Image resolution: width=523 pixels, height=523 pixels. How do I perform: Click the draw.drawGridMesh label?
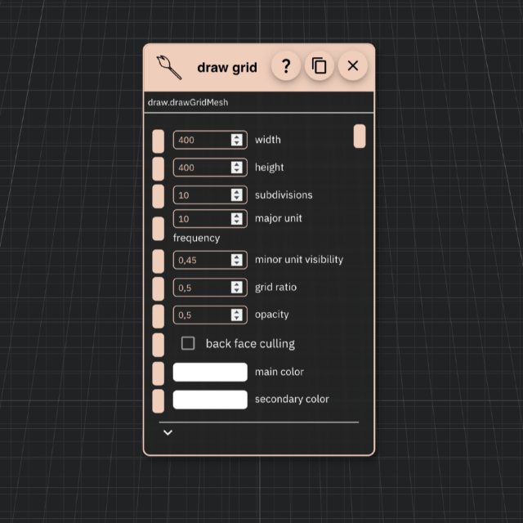coord(188,102)
